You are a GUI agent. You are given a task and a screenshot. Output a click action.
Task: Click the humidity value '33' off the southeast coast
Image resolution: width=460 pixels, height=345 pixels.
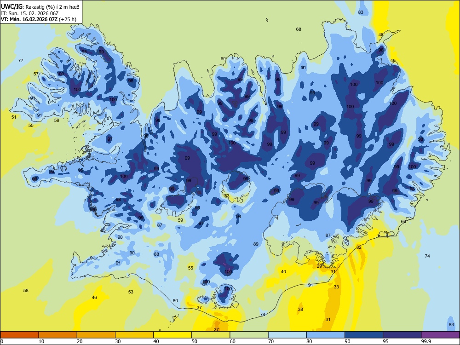336,287
